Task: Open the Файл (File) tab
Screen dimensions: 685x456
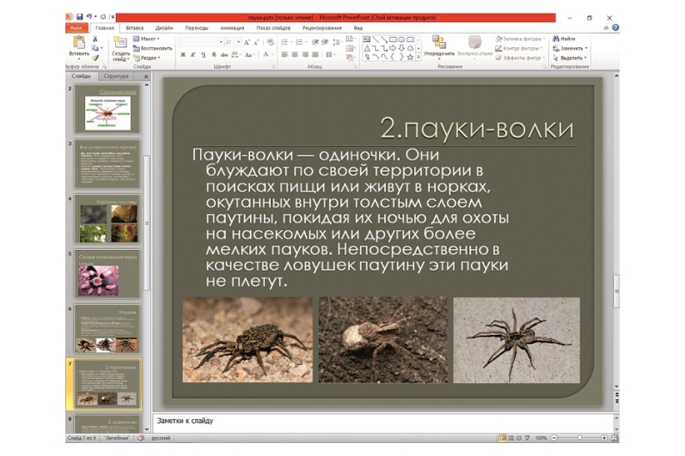Action: coord(76,27)
